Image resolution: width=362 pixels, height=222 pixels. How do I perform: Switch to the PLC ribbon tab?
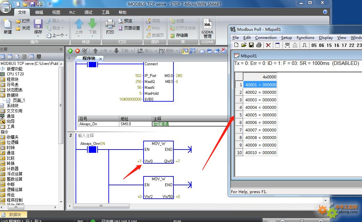pyautogui.click(x=72, y=12)
